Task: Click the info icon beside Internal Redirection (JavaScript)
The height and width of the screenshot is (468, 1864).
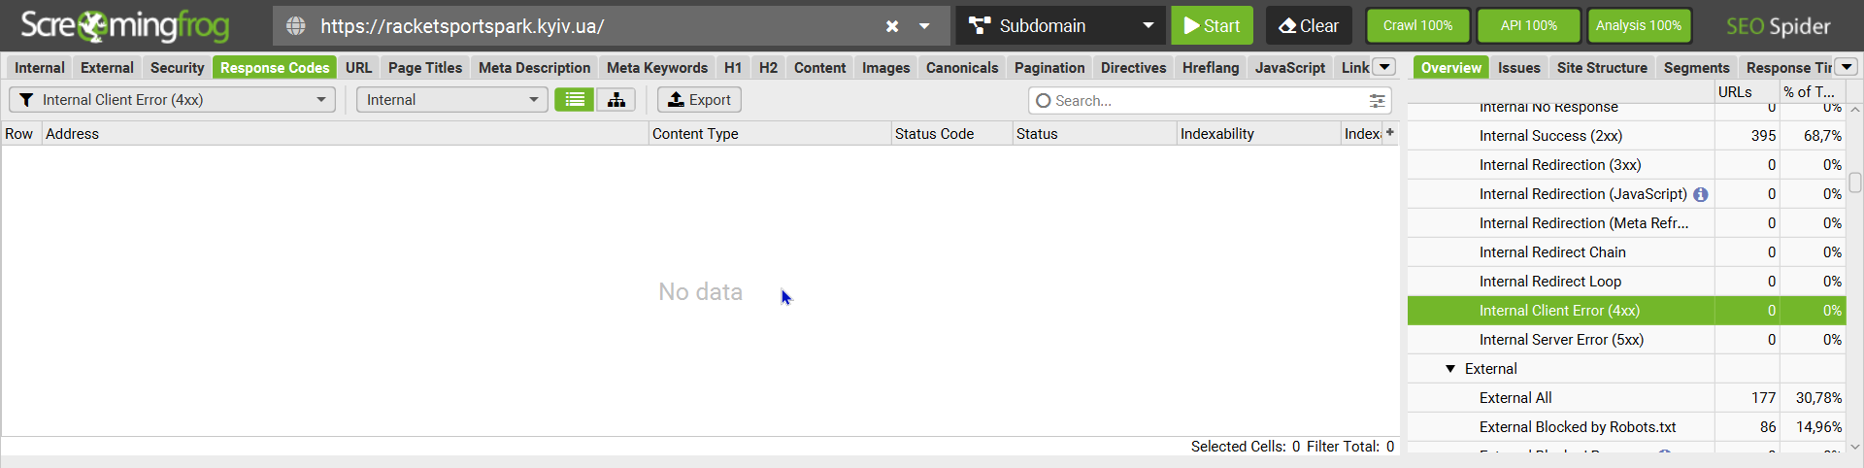Action: [1701, 194]
